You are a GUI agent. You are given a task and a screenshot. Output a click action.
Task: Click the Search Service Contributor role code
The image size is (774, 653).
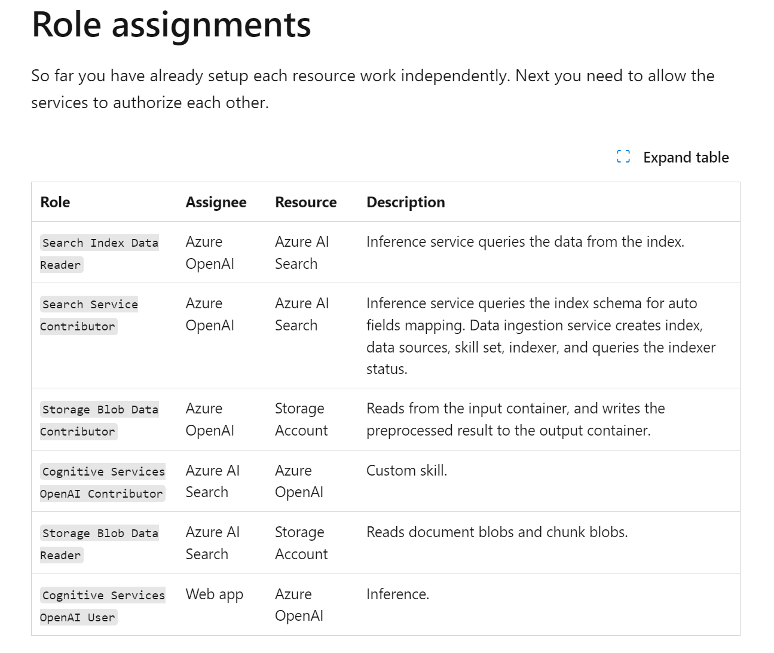pos(89,315)
